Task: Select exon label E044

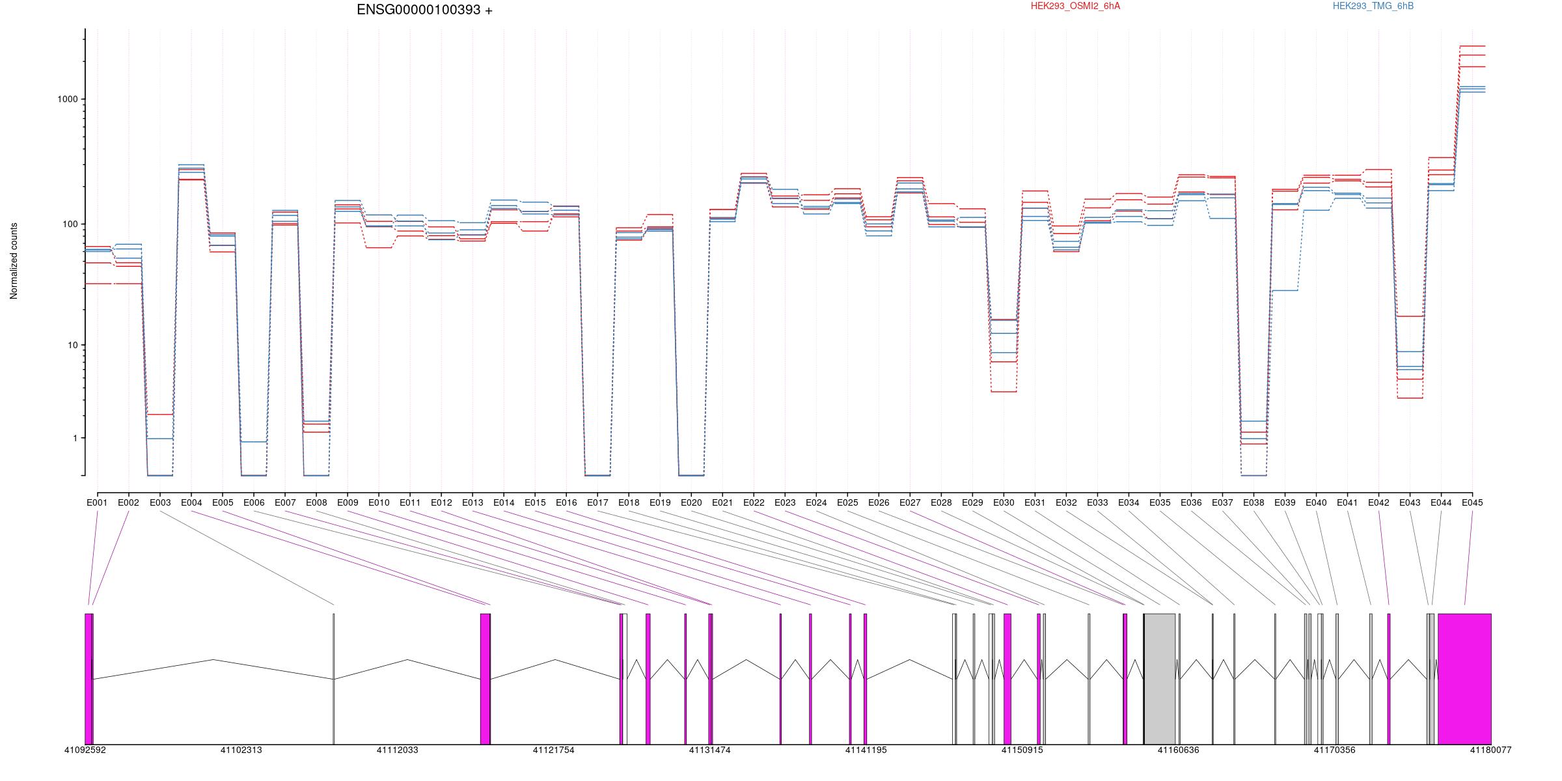Action: [1441, 502]
